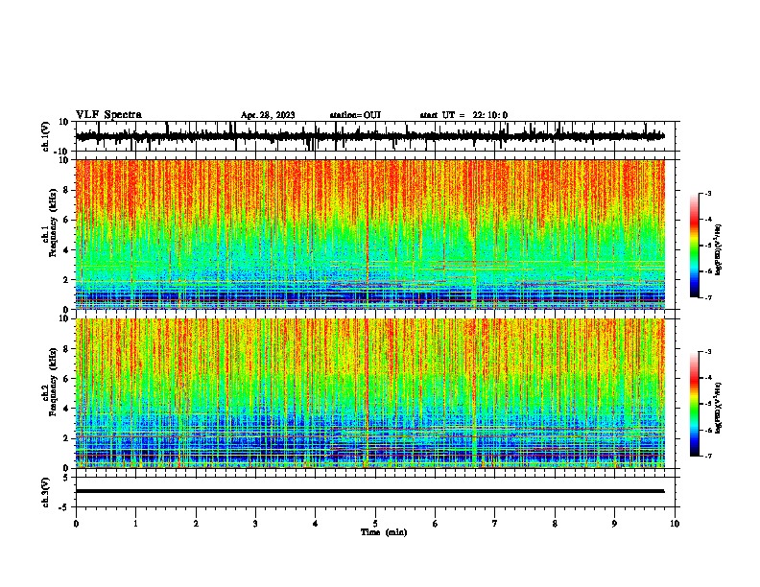Image resolution: width=760 pixels, height=587 pixels.
Task: Click the ch.2 spectrogram color scale bar
Action: pos(695,404)
